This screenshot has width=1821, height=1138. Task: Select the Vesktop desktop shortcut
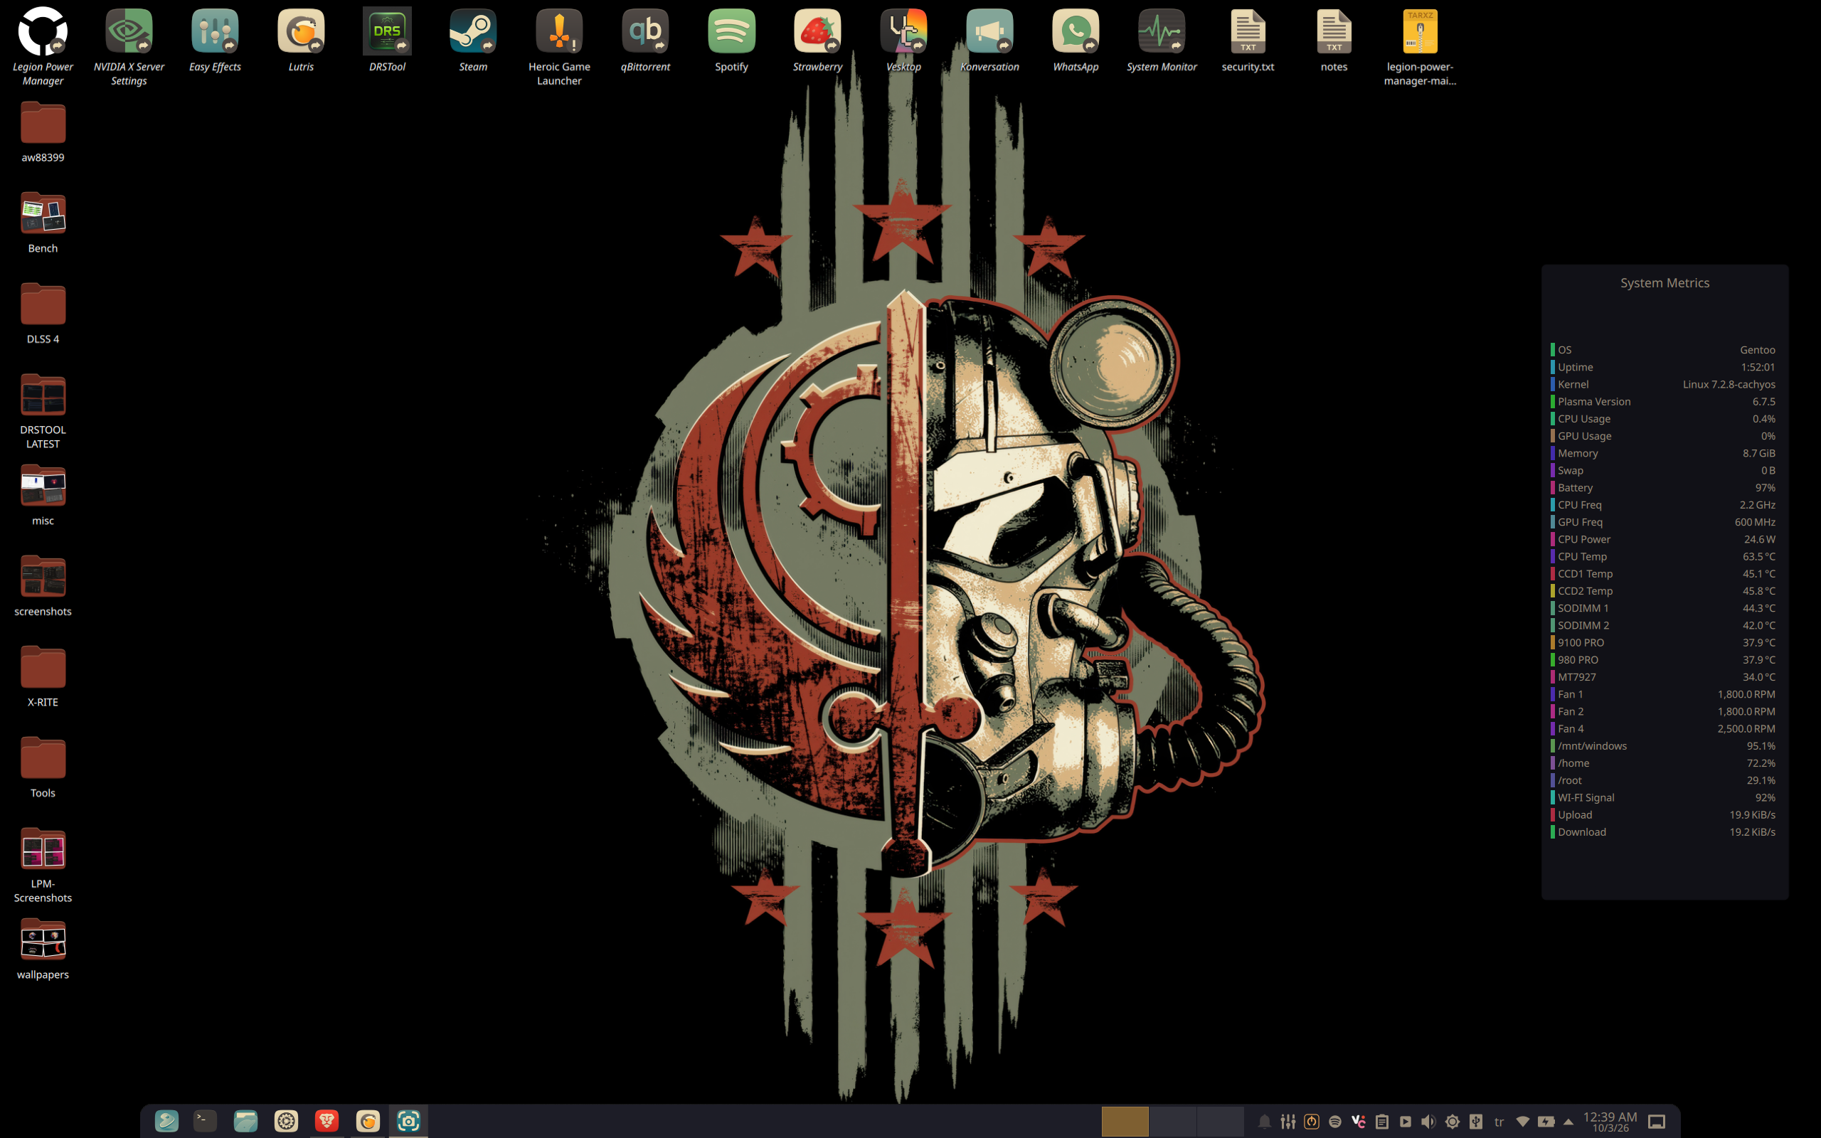[x=903, y=31]
